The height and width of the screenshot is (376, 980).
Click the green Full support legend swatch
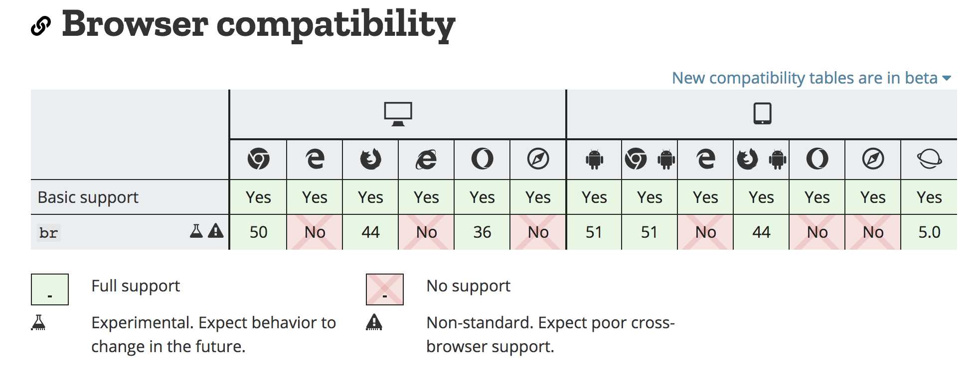click(x=50, y=289)
